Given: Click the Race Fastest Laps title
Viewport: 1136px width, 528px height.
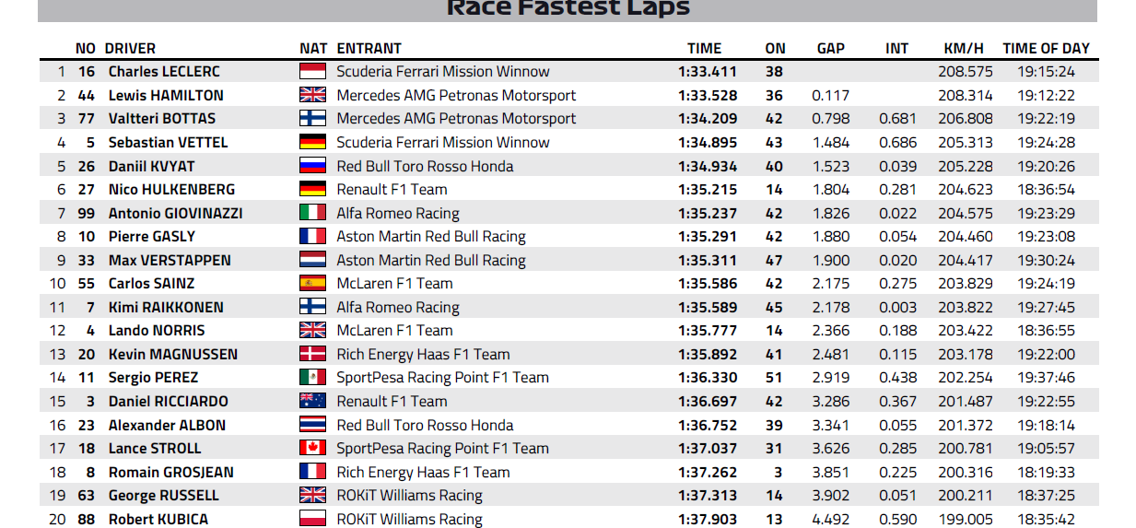Looking at the screenshot, I should (x=568, y=8).
